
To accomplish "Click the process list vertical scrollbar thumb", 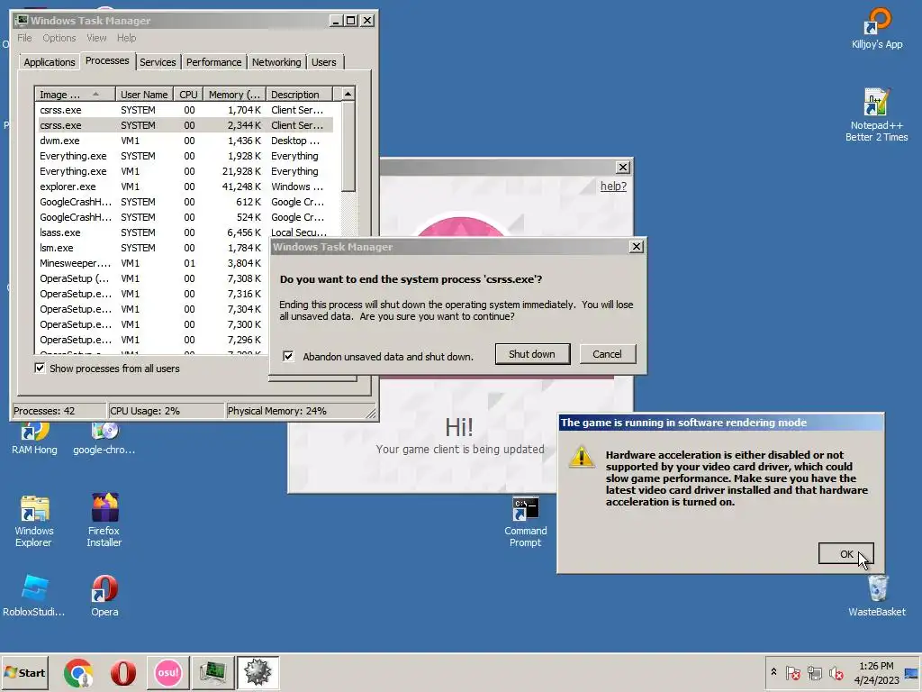I will pos(348,147).
